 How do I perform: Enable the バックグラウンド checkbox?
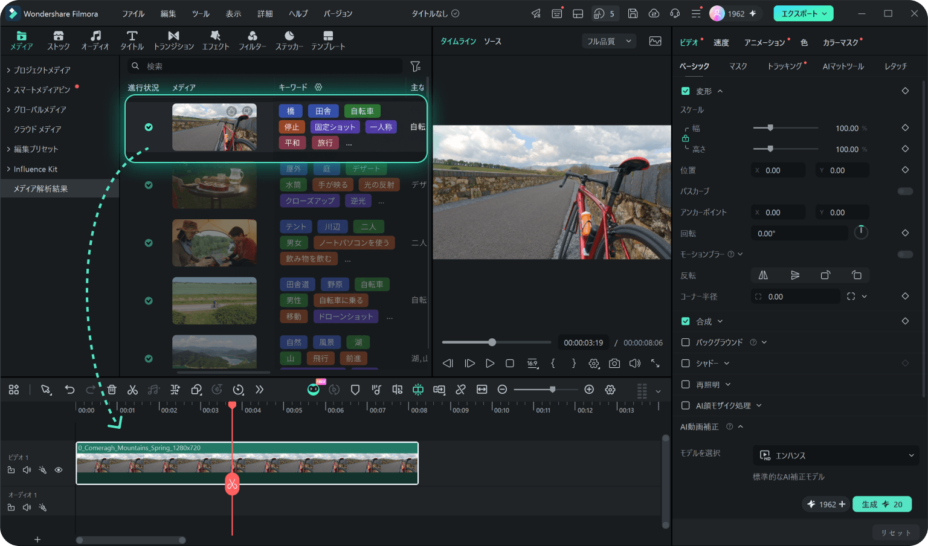pyautogui.click(x=685, y=342)
